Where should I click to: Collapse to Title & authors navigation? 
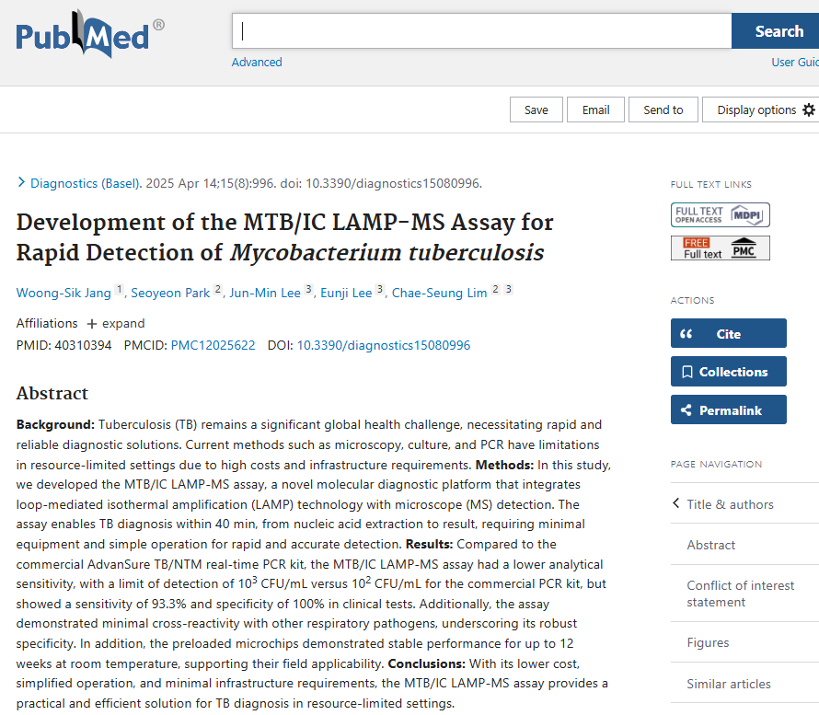(x=730, y=504)
